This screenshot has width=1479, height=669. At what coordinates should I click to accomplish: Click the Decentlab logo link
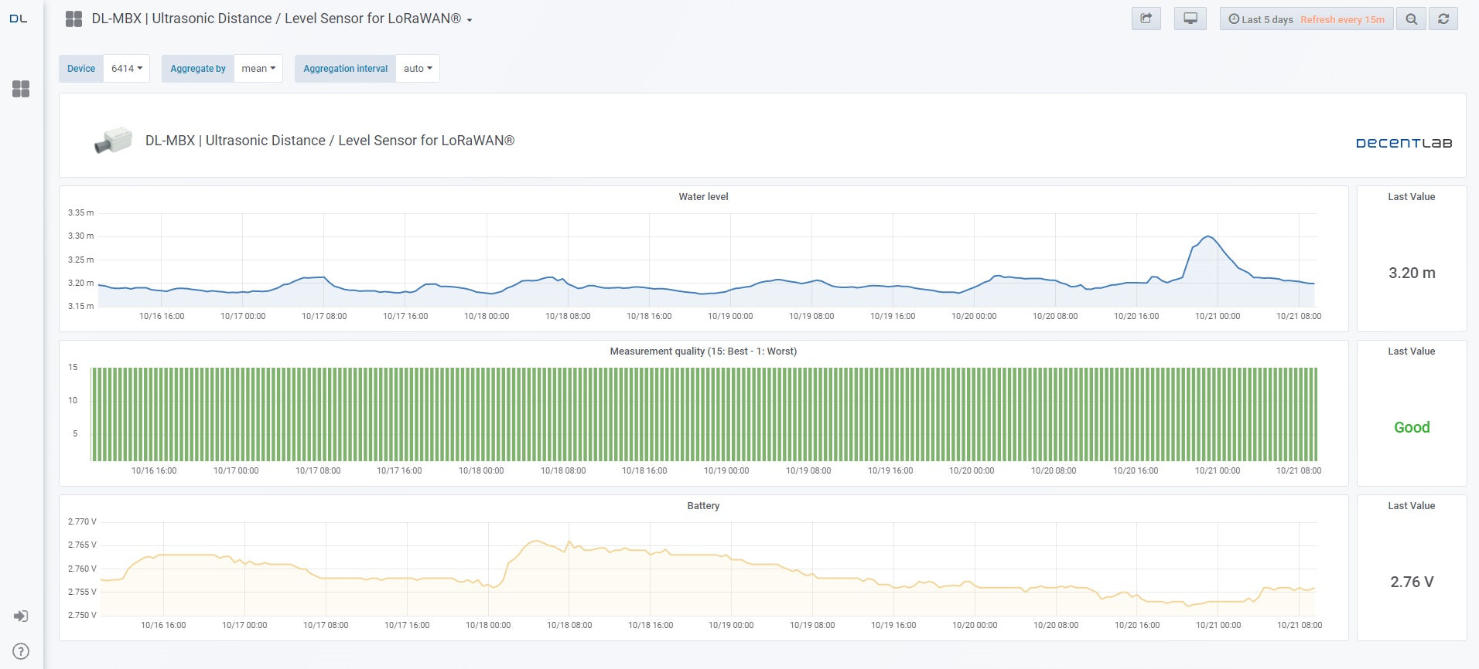click(1403, 143)
